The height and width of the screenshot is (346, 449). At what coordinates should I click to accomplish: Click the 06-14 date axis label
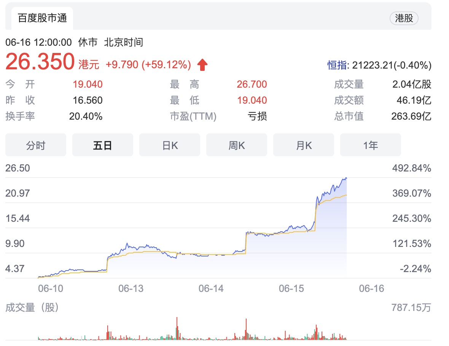coord(211,288)
